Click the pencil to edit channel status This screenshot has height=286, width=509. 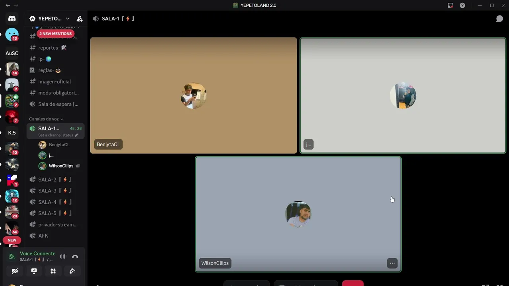pos(76,135)
